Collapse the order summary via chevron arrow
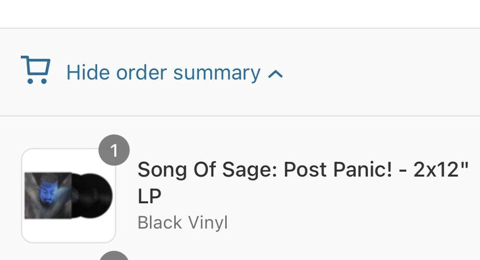Viewport: 480px width, 260px height. 276,74
